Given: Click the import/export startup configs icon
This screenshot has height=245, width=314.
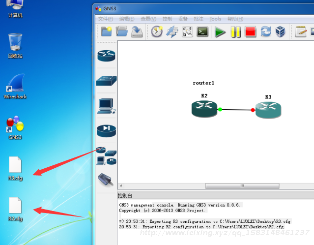Looking at the screenshot, I should pyautogui.click(x=172, y=31).
